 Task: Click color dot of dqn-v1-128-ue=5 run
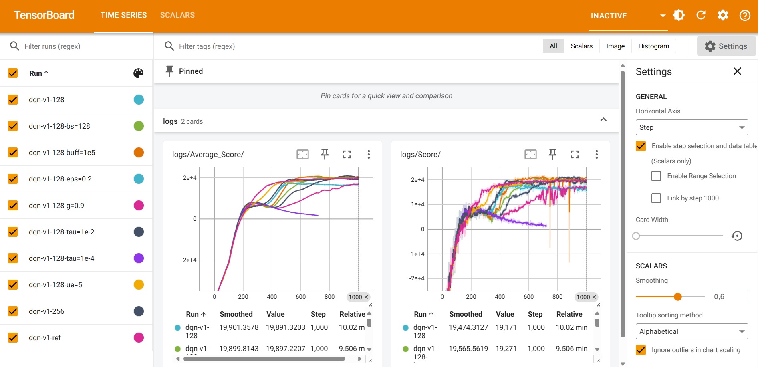click(139, 284)
